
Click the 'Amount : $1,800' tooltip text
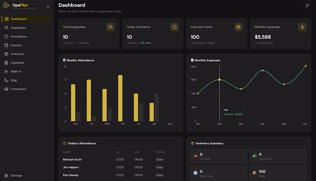233,114
